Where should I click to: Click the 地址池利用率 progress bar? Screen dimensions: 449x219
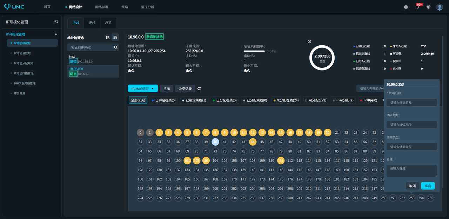point(254,51)
